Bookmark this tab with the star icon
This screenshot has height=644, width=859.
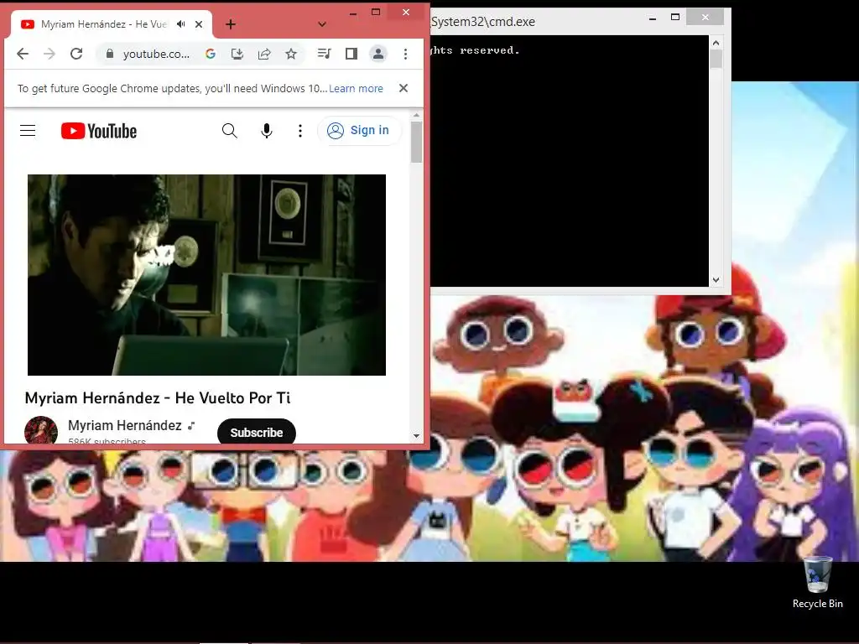tap(291, 54)
